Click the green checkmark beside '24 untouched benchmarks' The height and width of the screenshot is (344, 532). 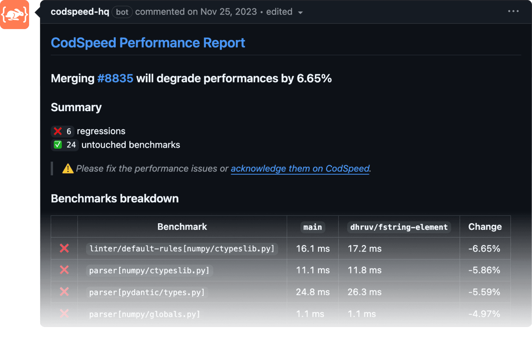coord(58,145)
